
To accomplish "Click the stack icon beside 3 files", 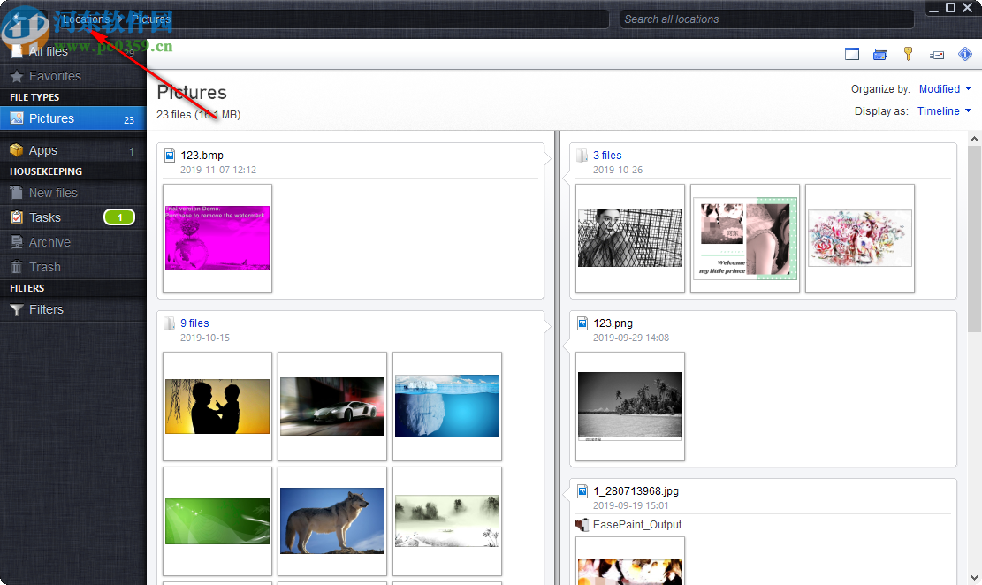I will [x=582, y=156].
